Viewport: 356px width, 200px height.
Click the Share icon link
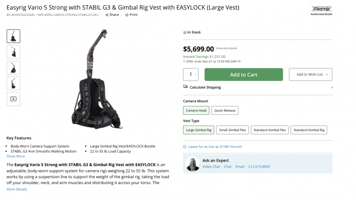[x=106, y=15]
